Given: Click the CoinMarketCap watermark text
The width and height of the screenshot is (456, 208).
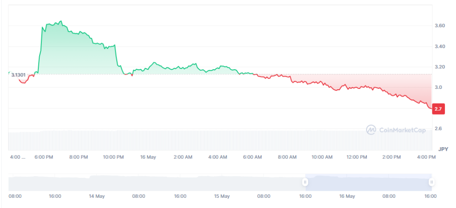Looking at the screenshot, I should (402, 130).
